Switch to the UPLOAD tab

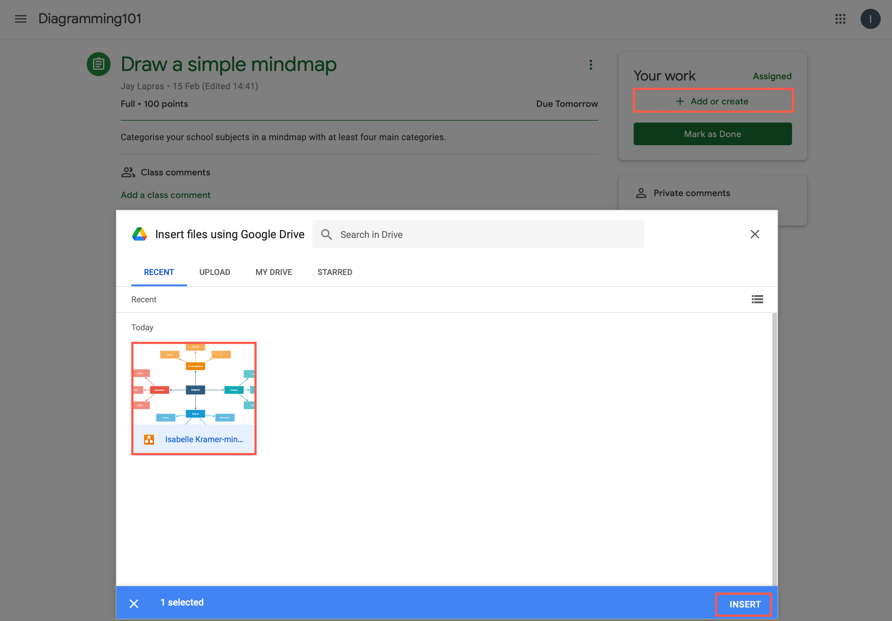tap(214, 272)
